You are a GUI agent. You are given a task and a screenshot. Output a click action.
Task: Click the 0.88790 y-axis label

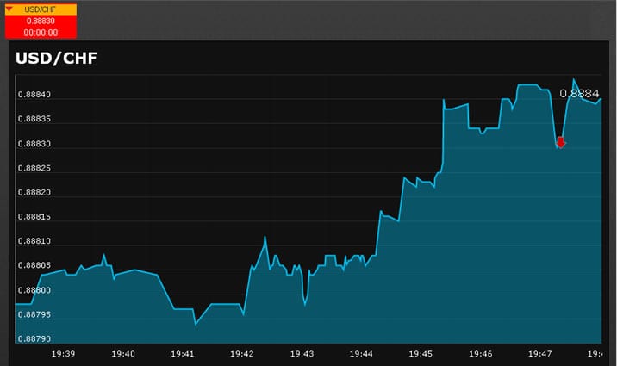coord(34,339)
